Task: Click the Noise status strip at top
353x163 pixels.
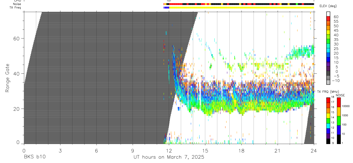Action: 239,4
